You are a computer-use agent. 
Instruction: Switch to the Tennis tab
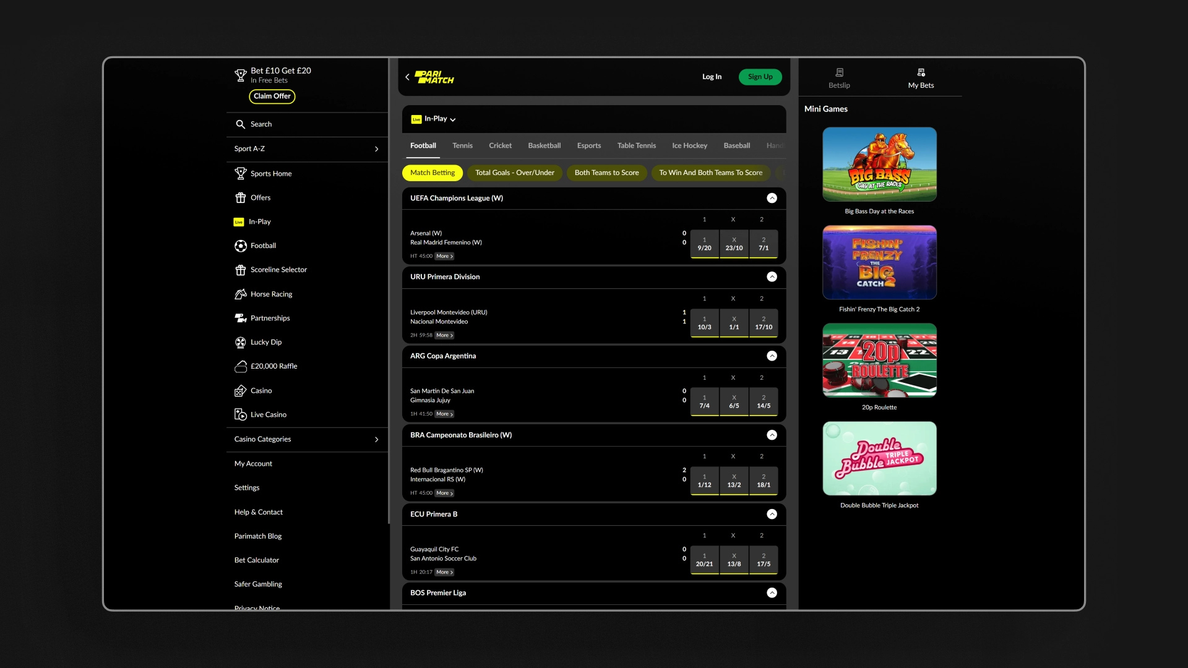pos(462,146)
